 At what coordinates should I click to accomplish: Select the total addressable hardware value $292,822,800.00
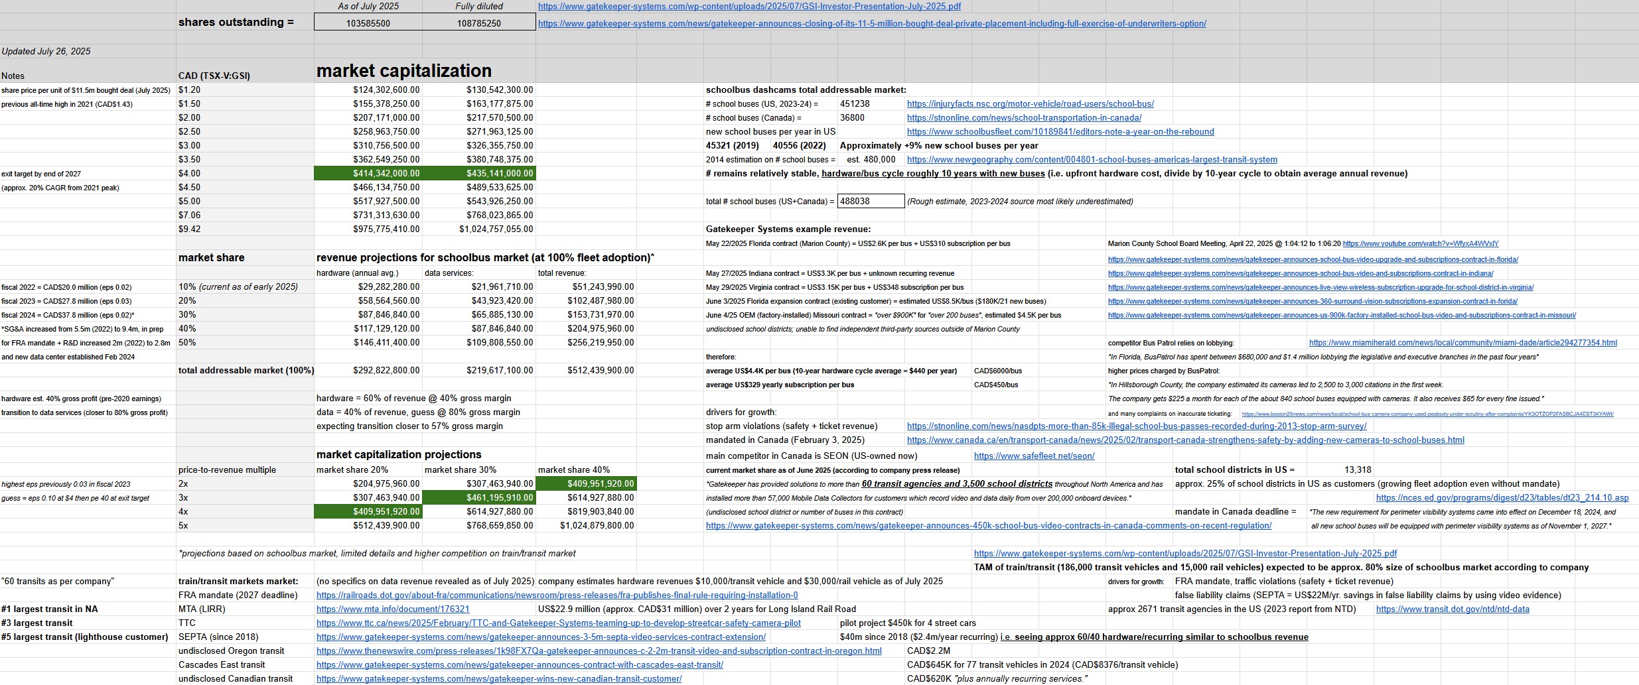[x=368, y=371]
